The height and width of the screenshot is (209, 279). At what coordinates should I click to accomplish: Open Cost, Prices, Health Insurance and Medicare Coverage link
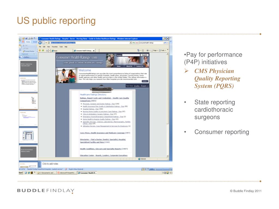[x=102, y=133]
